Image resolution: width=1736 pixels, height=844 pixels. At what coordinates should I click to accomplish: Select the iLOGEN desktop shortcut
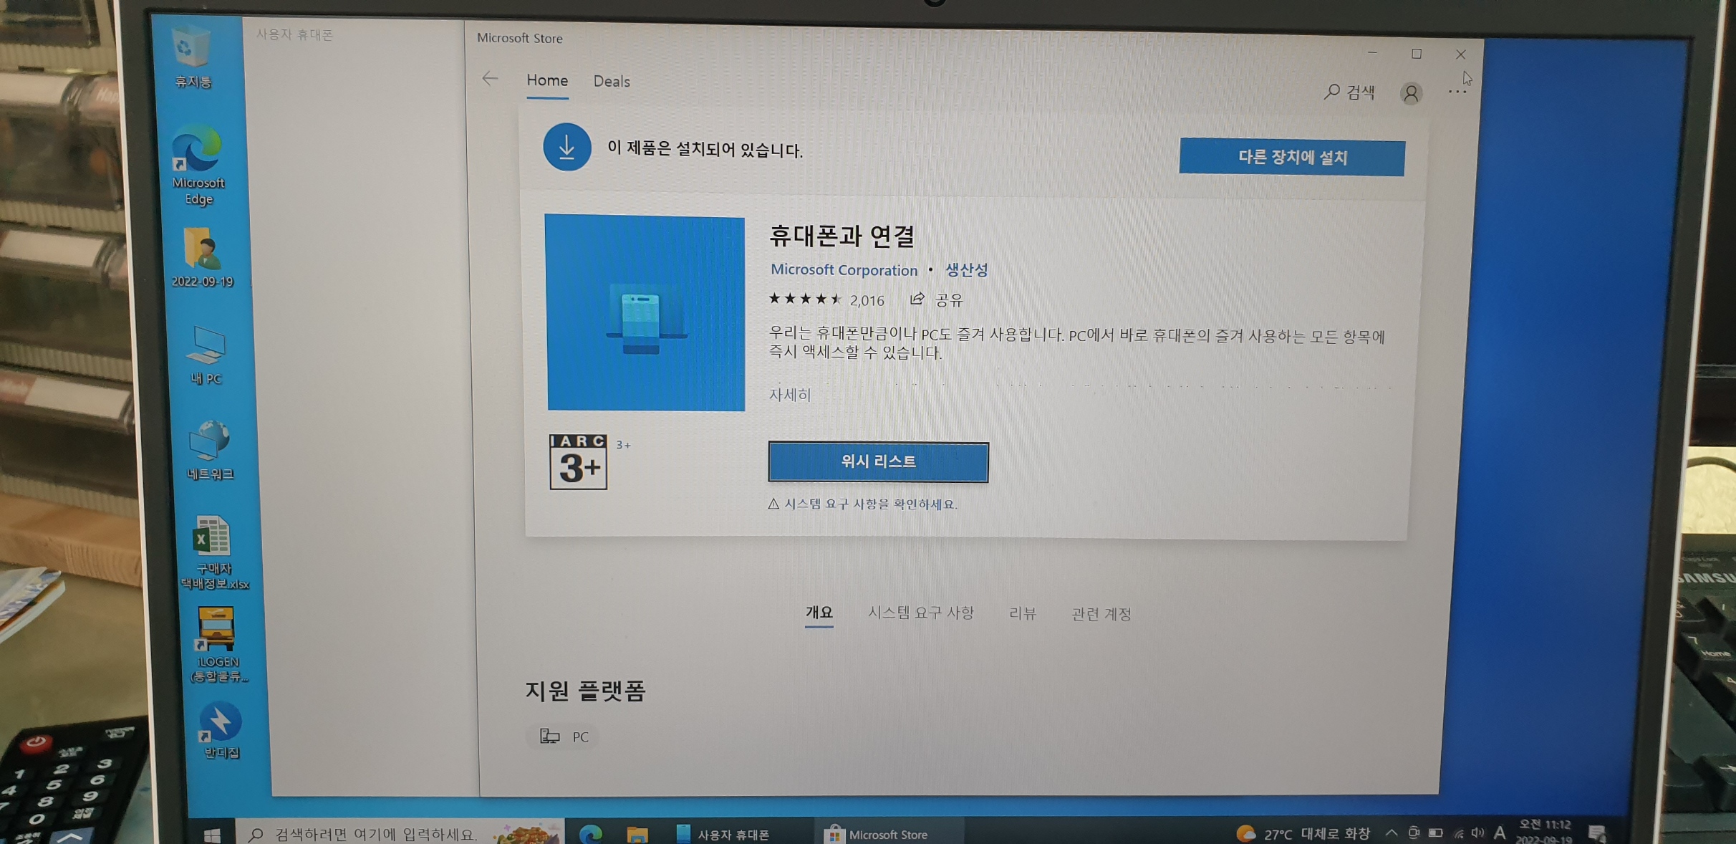click(x=218, y=646)
